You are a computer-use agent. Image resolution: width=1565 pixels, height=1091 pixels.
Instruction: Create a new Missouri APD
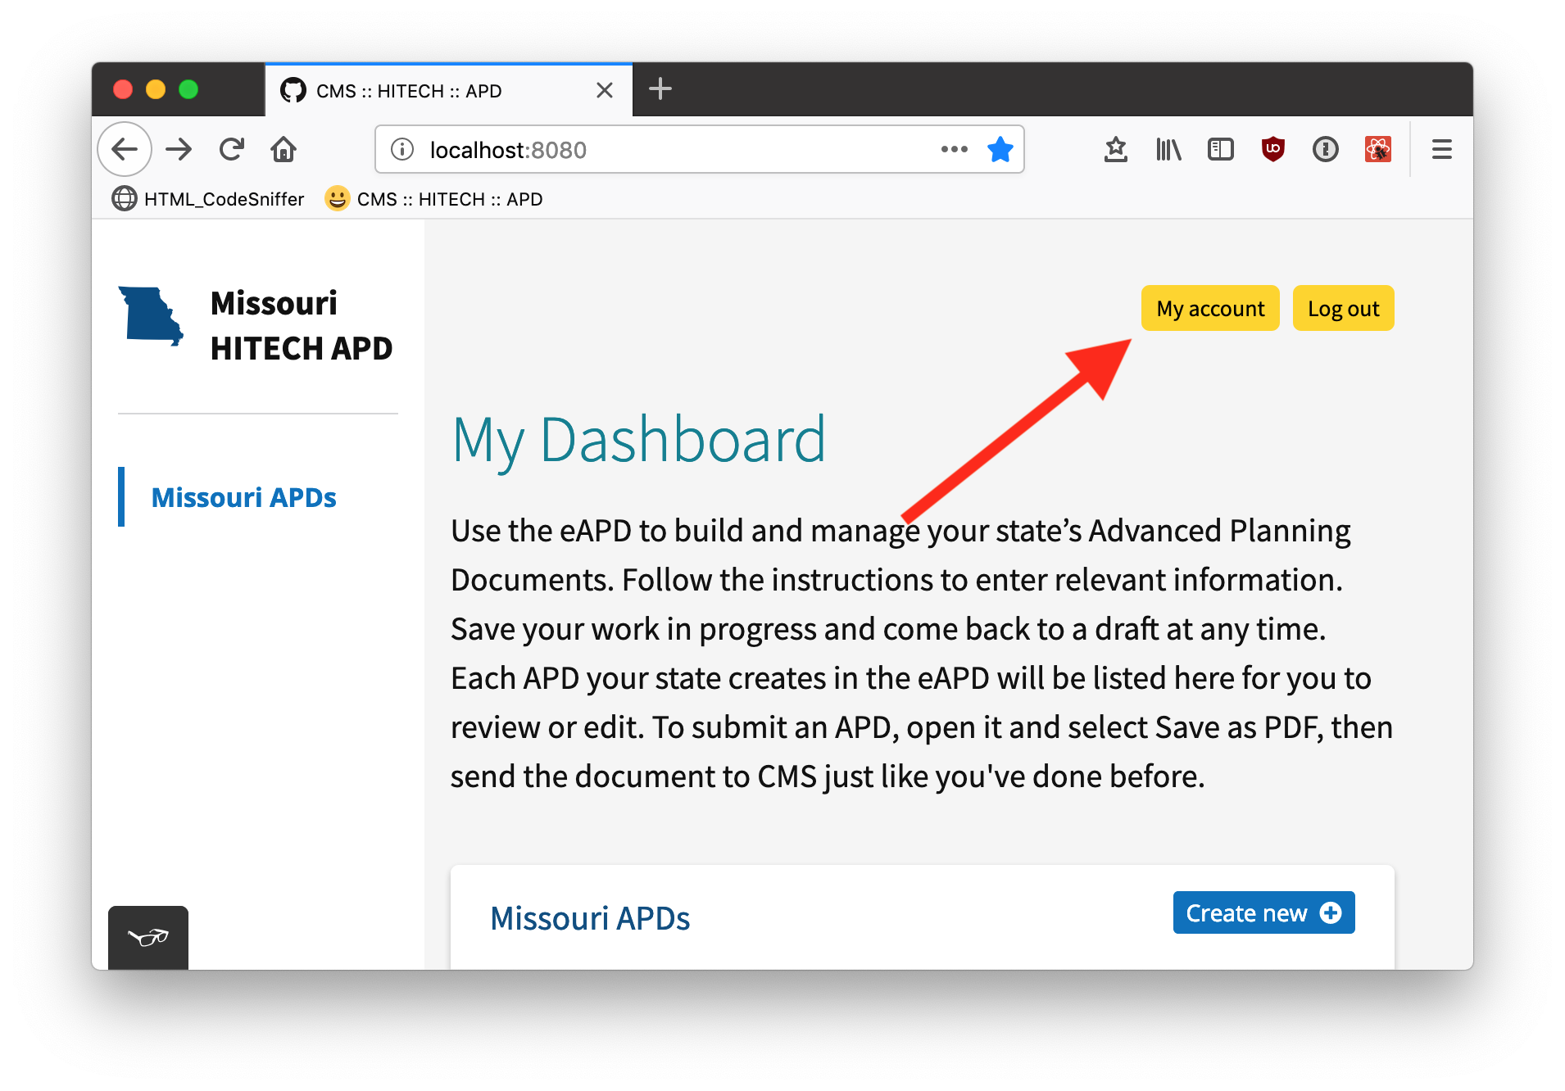(1263, 912)
